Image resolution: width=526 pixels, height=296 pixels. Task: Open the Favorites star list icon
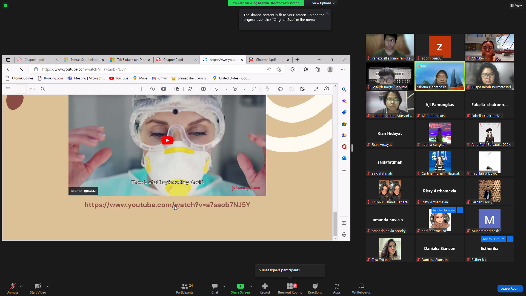pos(306,69)
